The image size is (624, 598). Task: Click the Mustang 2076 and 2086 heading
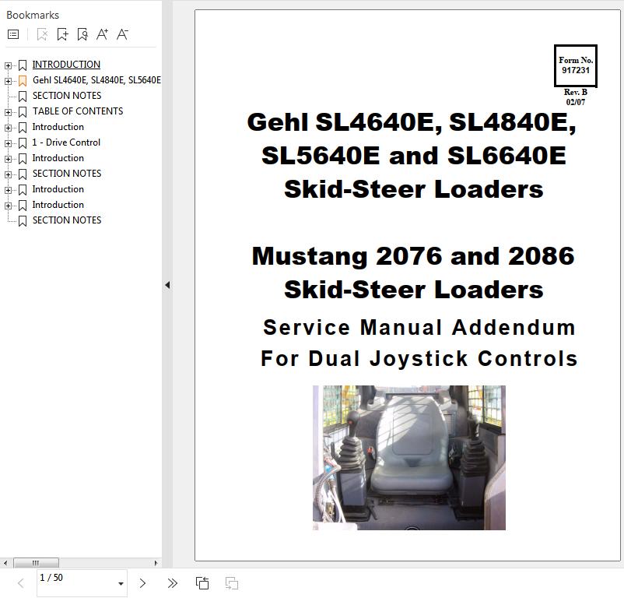tap(413, 255)
